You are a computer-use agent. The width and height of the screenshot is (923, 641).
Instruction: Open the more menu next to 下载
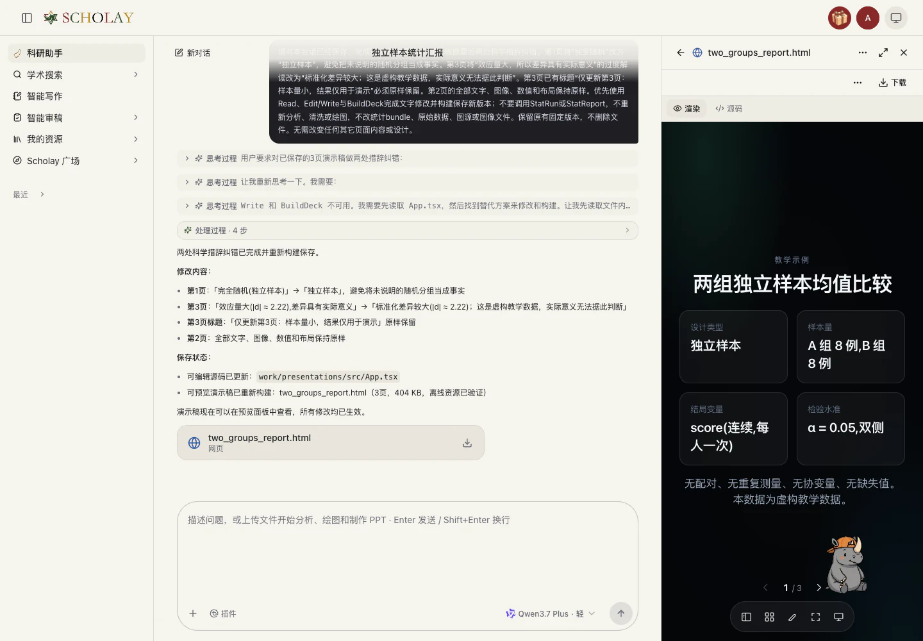[x=858, y=83]
